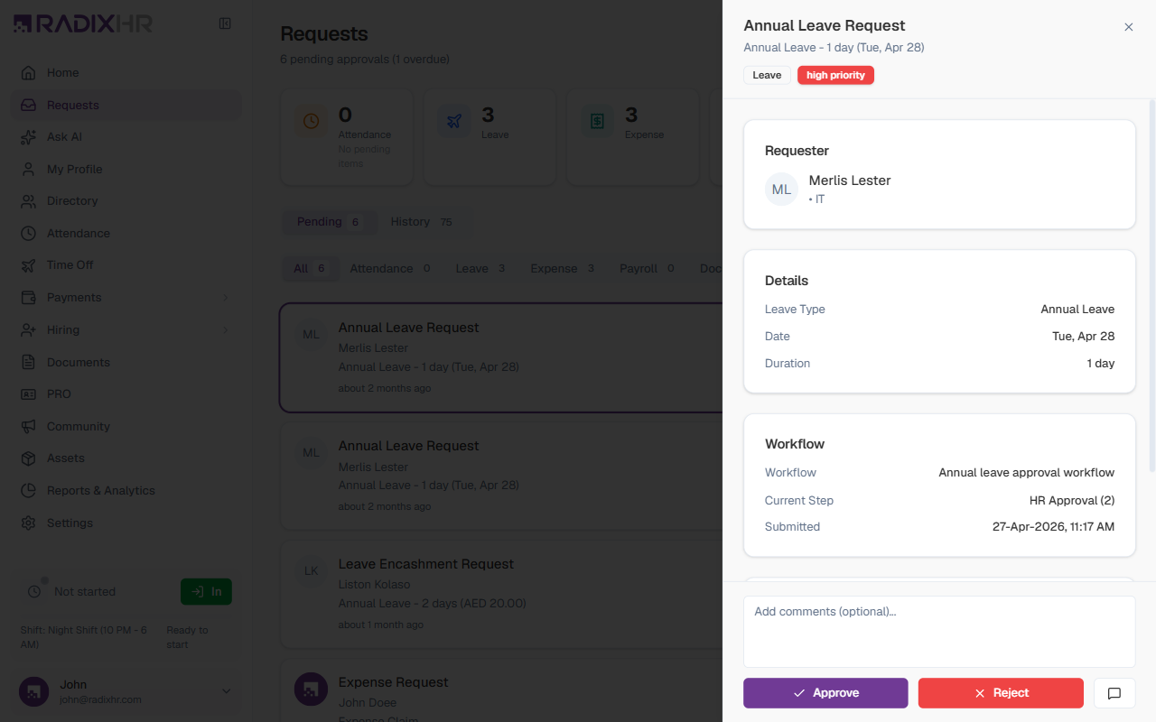Open the Leave Encashment Request row
Viewport: 1156px width, 722px height.
click(x=501, y=595)
